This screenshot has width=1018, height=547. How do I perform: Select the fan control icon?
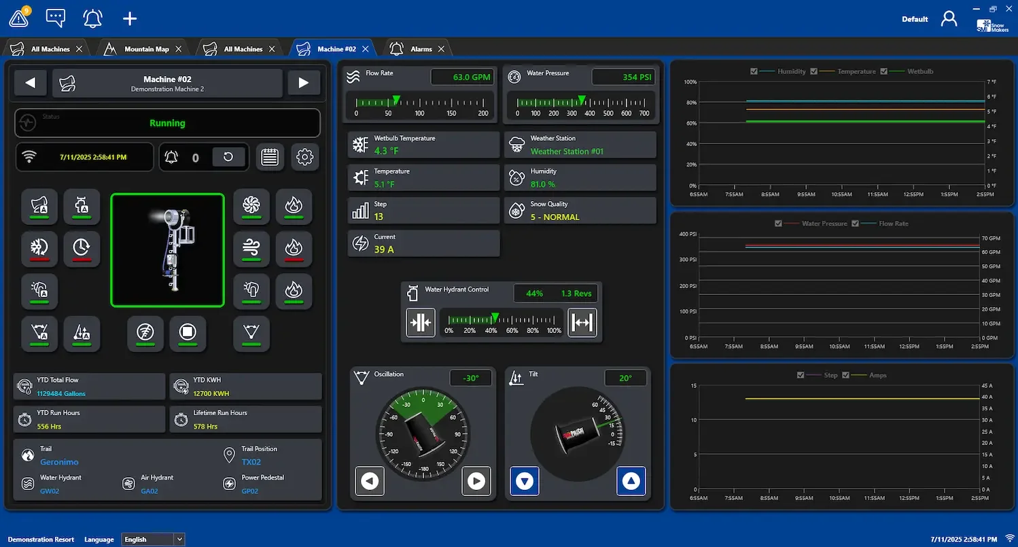coord(251,207)
